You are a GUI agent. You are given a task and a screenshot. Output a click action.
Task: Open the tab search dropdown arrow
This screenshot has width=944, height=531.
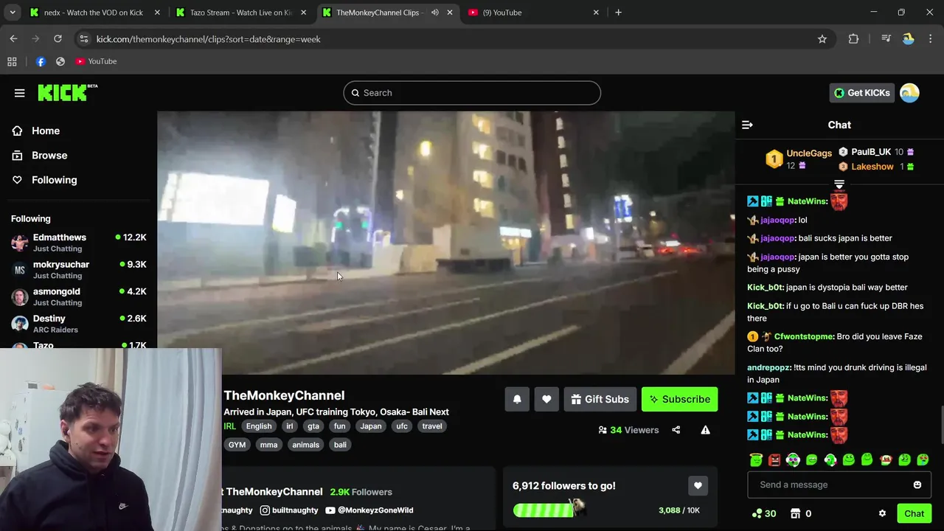[x=12, y=13]
